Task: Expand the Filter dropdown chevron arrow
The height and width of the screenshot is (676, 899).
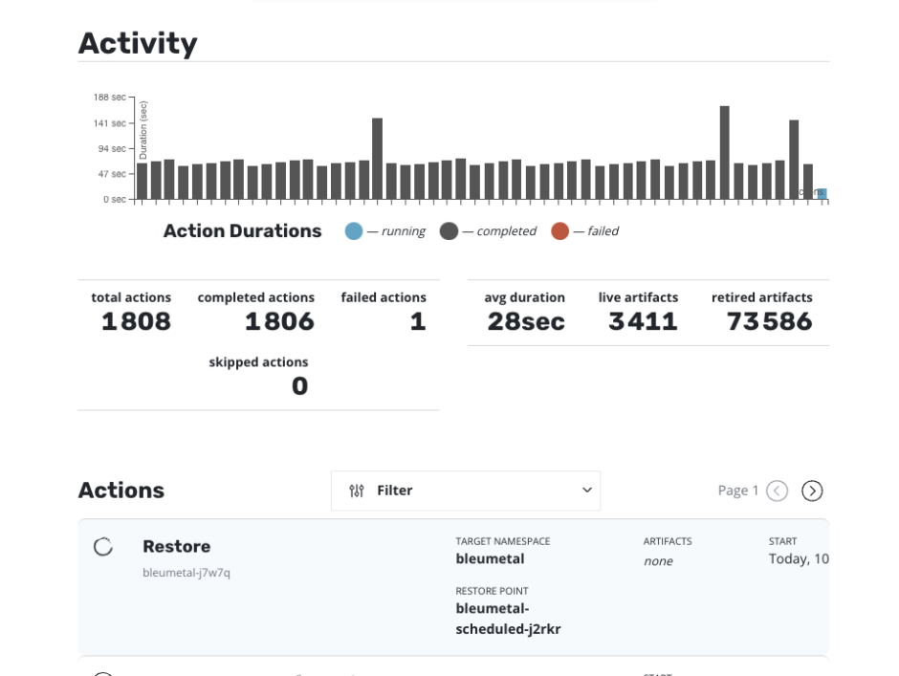Action: (586, 491)
